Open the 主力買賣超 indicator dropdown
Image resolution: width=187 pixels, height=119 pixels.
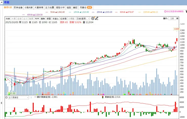tap(18, 98)
